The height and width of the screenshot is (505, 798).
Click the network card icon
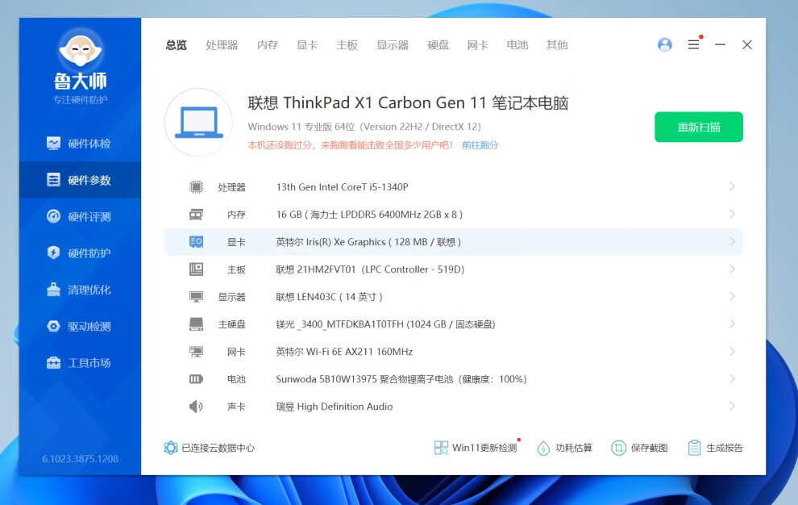pyautogui.click(x=196, y=352)
